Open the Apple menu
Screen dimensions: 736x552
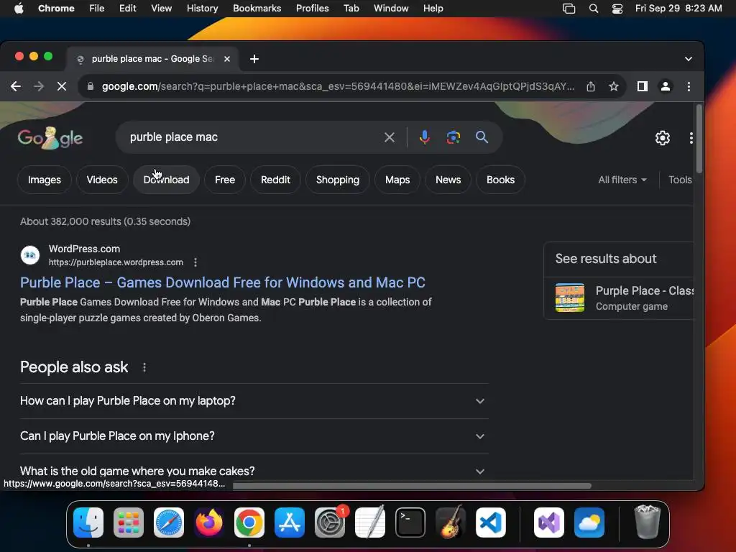[x=19, y=8]
